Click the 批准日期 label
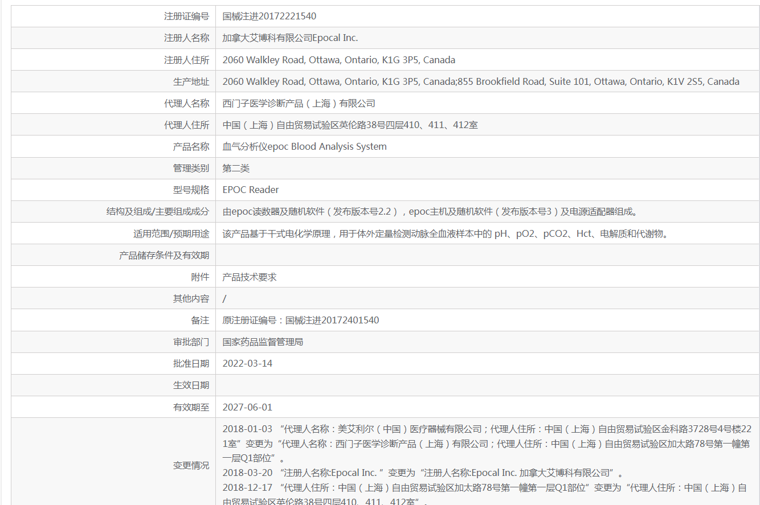Image resolution: width=760 pixels, height=505 pixels. click(x=191, y=363)
